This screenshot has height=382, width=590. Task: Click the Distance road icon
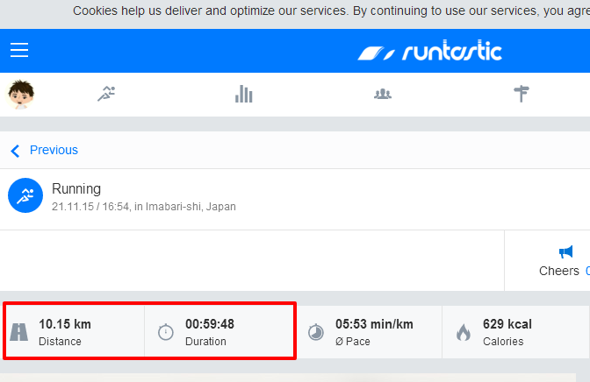[x=18, y=332]
